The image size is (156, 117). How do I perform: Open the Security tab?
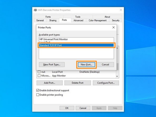(116, 20)
